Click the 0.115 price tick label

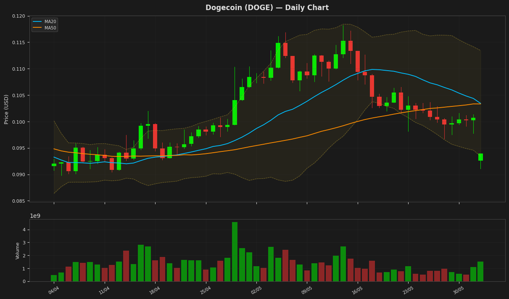click(18, 42)
